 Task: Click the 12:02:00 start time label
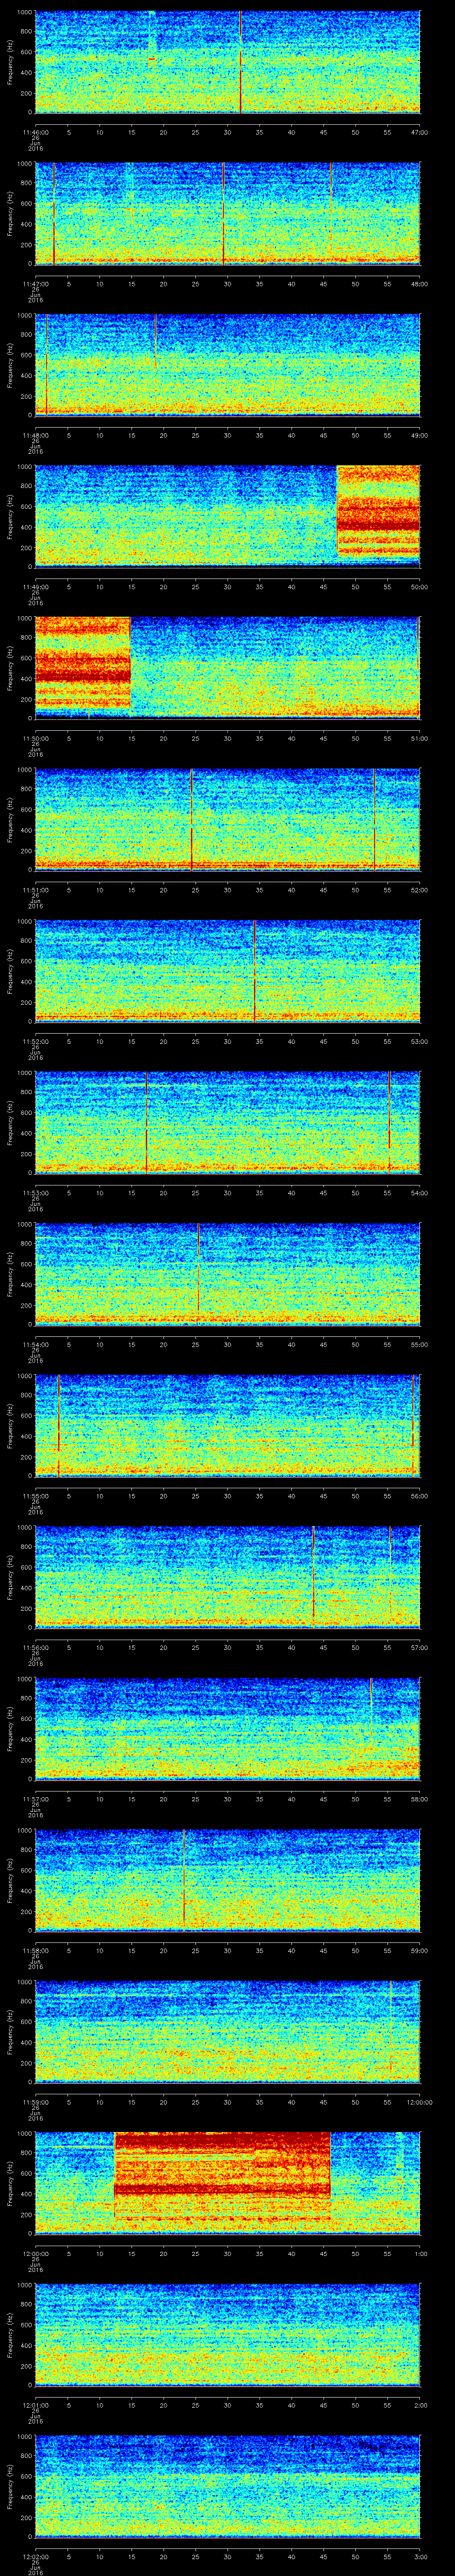pyautogui.click(x=35, y=2557)
